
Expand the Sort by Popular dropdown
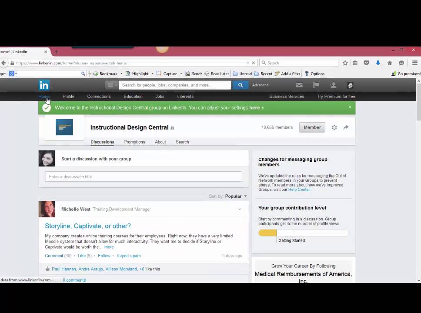tap(236, 196)
